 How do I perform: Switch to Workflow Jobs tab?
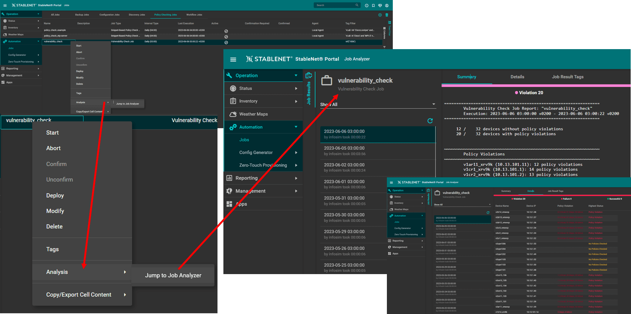tap(194, 15)
